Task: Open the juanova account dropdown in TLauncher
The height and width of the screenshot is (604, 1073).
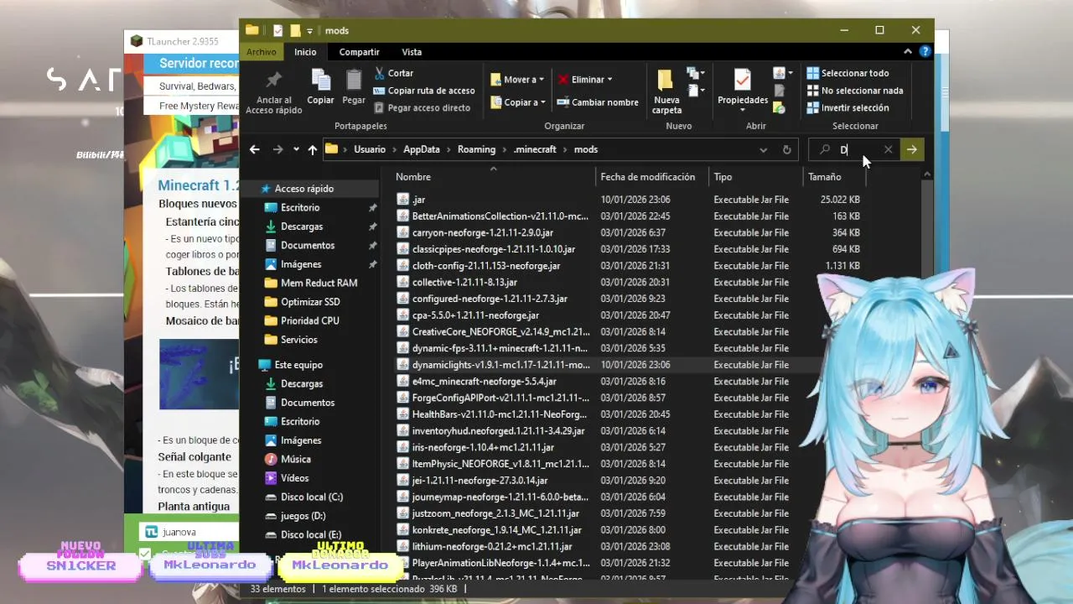Action: click(x=191, y=532)
